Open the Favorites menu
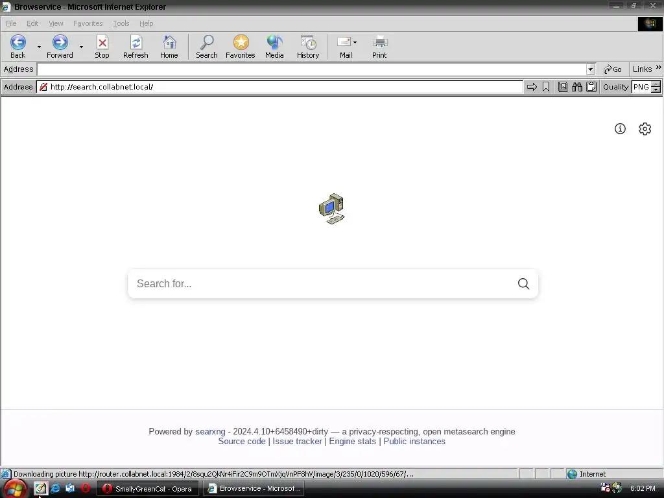The width and height of the screenshot is (664, 498). (x=88, y=23)
